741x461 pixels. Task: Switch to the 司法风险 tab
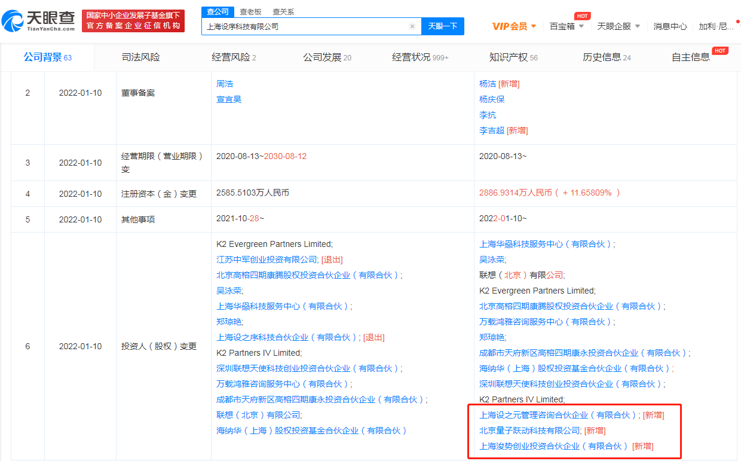tap(140, 57)
